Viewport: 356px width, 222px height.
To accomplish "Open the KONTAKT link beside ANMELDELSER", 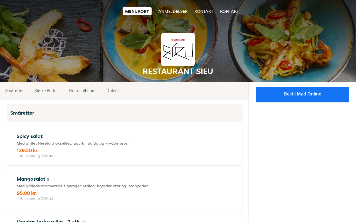I will [204, 11].
